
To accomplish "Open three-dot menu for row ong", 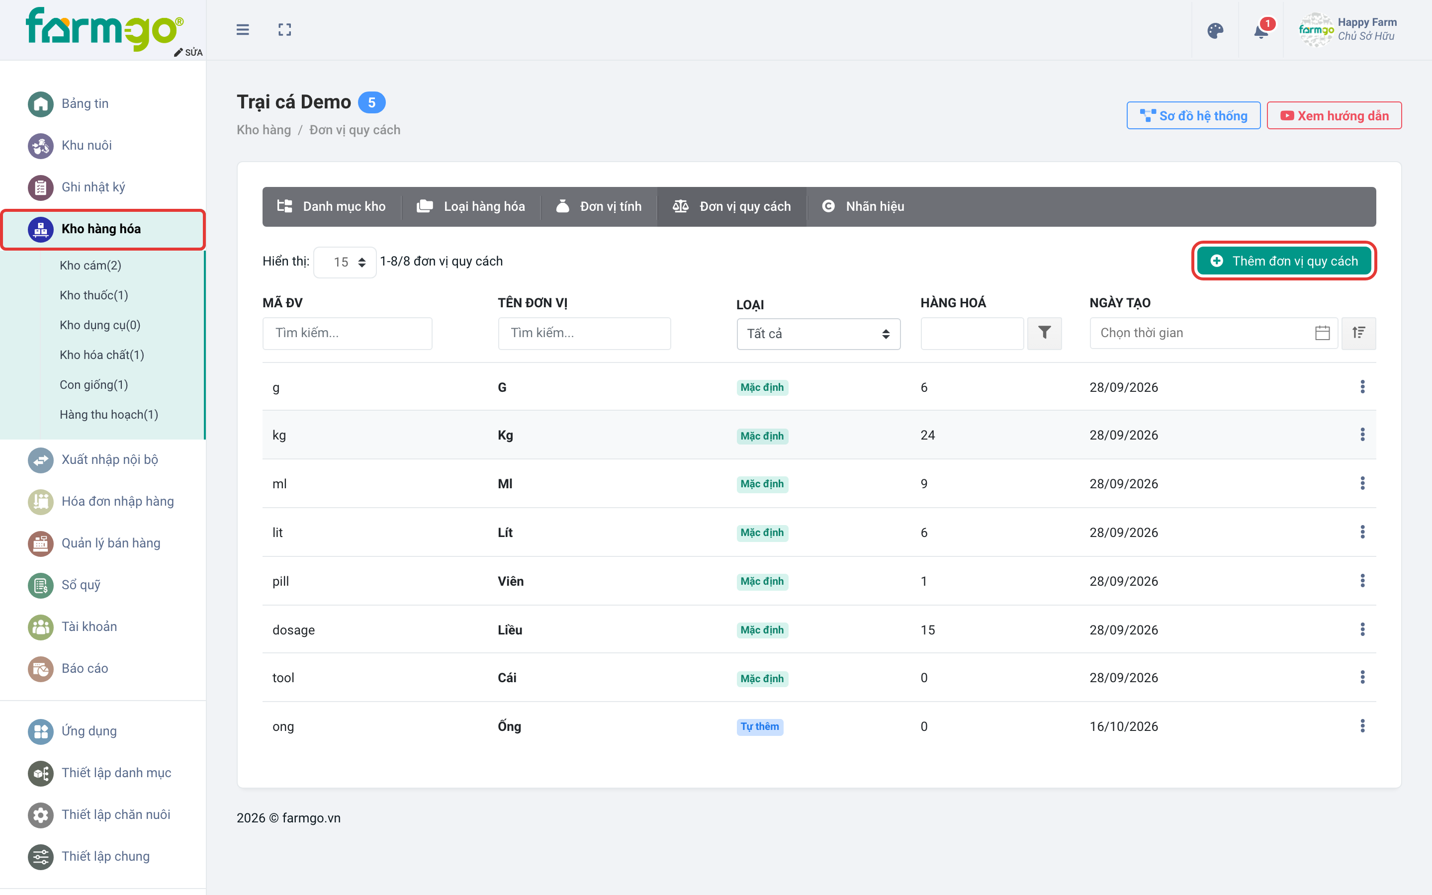I will pyautogui.click(x=1362, y=726).
